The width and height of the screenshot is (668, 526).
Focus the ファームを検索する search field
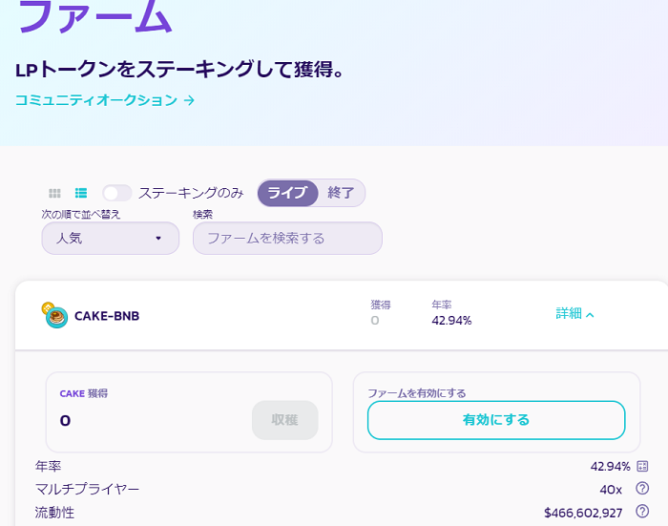coord(287,238)
